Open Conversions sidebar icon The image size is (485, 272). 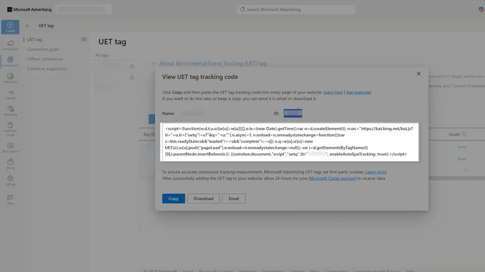tap(10, 61)
